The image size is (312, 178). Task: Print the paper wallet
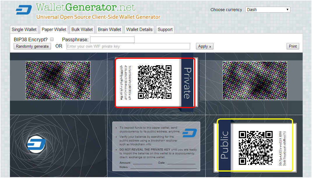coord(293,46)
